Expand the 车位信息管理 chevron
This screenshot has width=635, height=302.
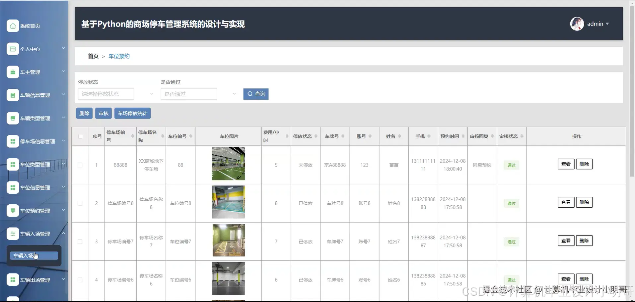[x=63, y=187]
